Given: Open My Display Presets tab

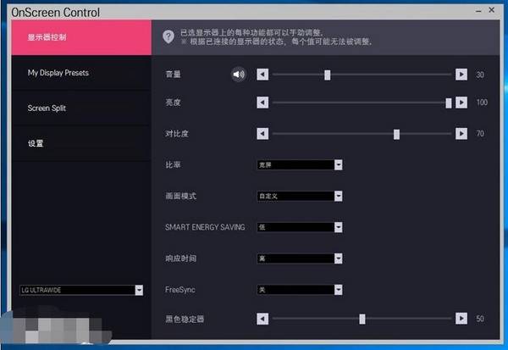Looking at the screenshot, I should click(x=80, y=73).
